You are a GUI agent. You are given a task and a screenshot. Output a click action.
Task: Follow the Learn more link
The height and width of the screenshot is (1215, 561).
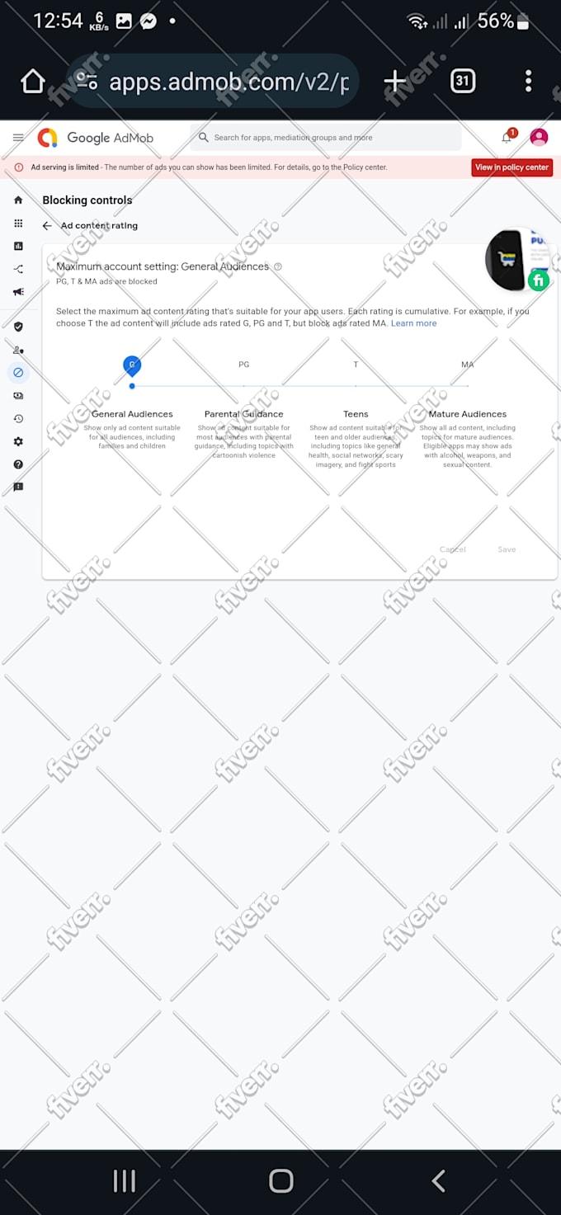coord(413,323)
